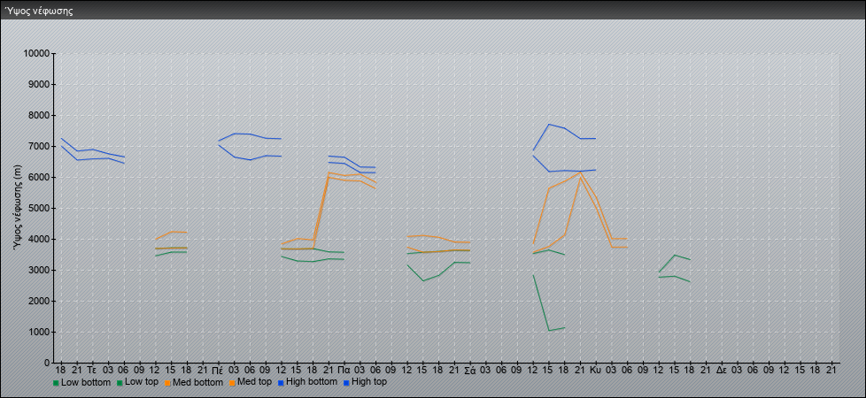
Task: Click the 'Κυ' day label on x-axis
Action: (x=595, y=371)
